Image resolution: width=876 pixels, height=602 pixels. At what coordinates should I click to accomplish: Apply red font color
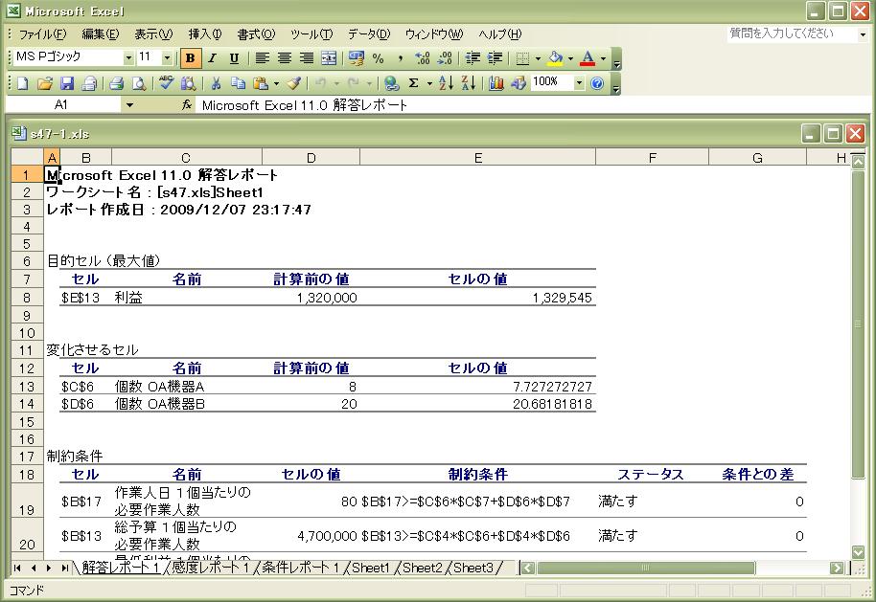pos(588,58)
